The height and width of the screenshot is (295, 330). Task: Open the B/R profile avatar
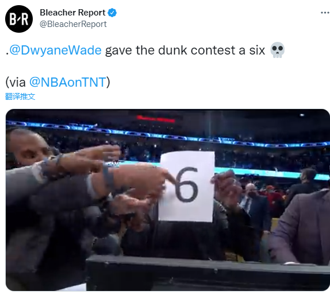[19, 19]
